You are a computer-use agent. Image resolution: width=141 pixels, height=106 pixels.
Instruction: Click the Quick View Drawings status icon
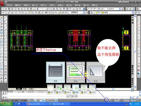pos(110,100)
